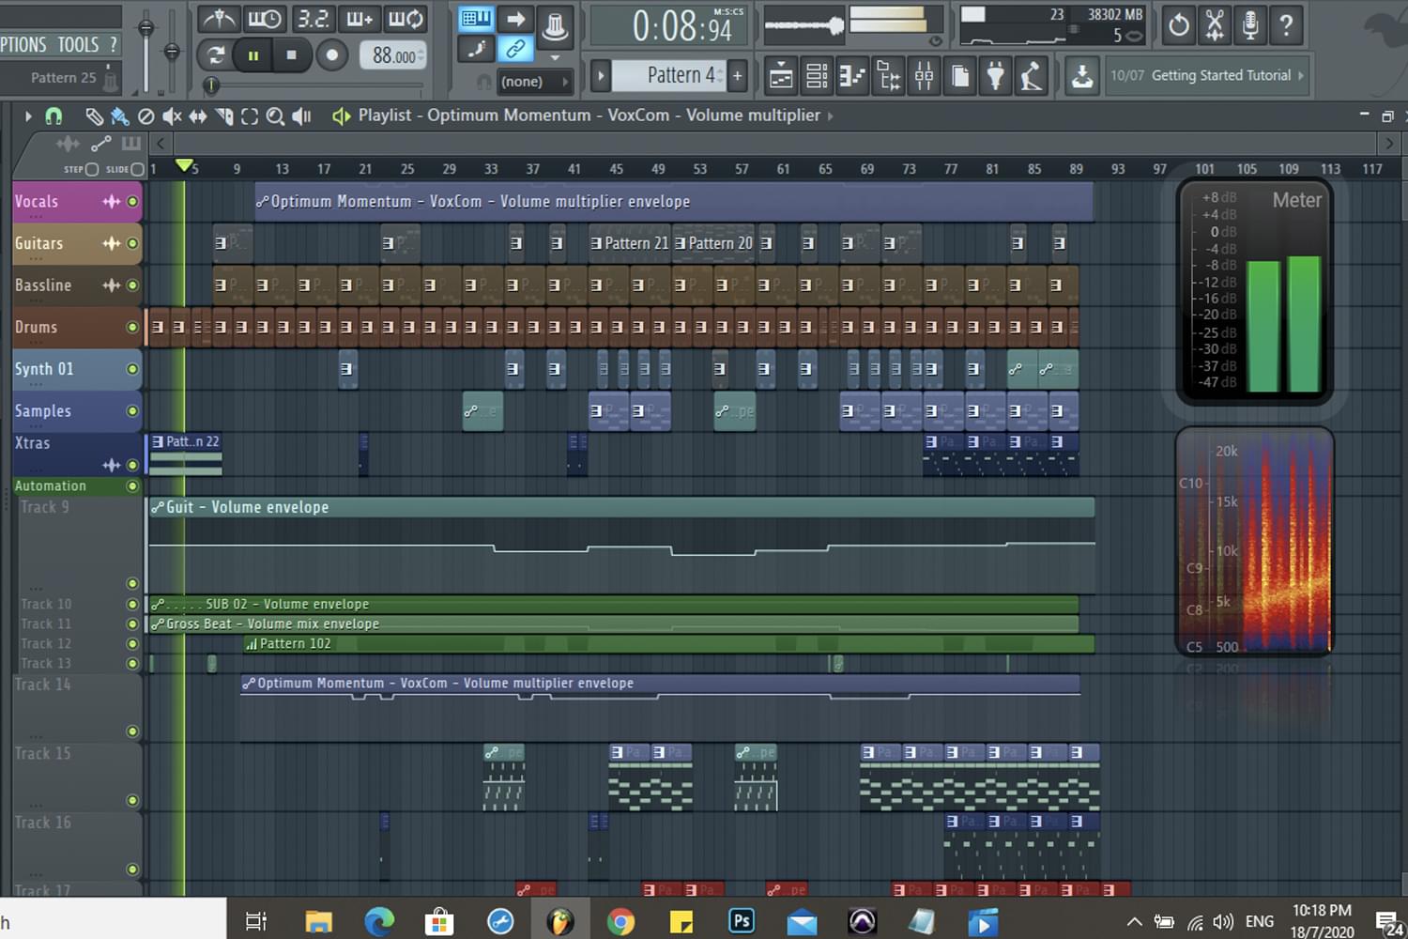Mute the Vocals track

pos(132,202)
